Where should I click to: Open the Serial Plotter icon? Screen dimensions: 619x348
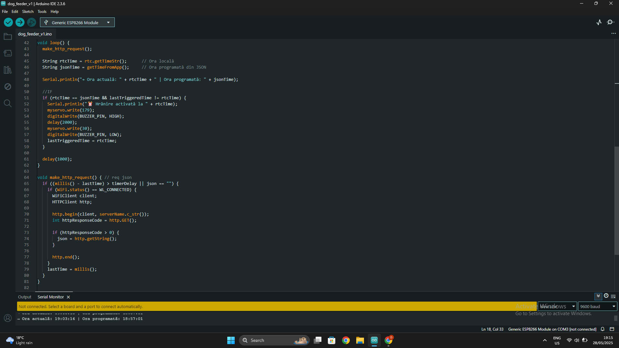click(599, 22)
